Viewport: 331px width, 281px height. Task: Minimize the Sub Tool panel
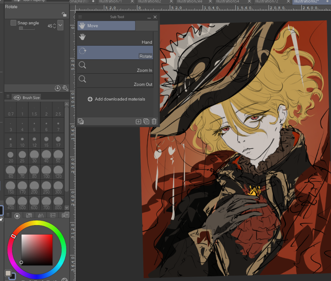(149, 17)
